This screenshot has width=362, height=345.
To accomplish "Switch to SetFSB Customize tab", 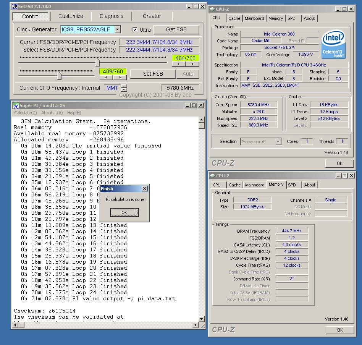I will click(71, 16).
